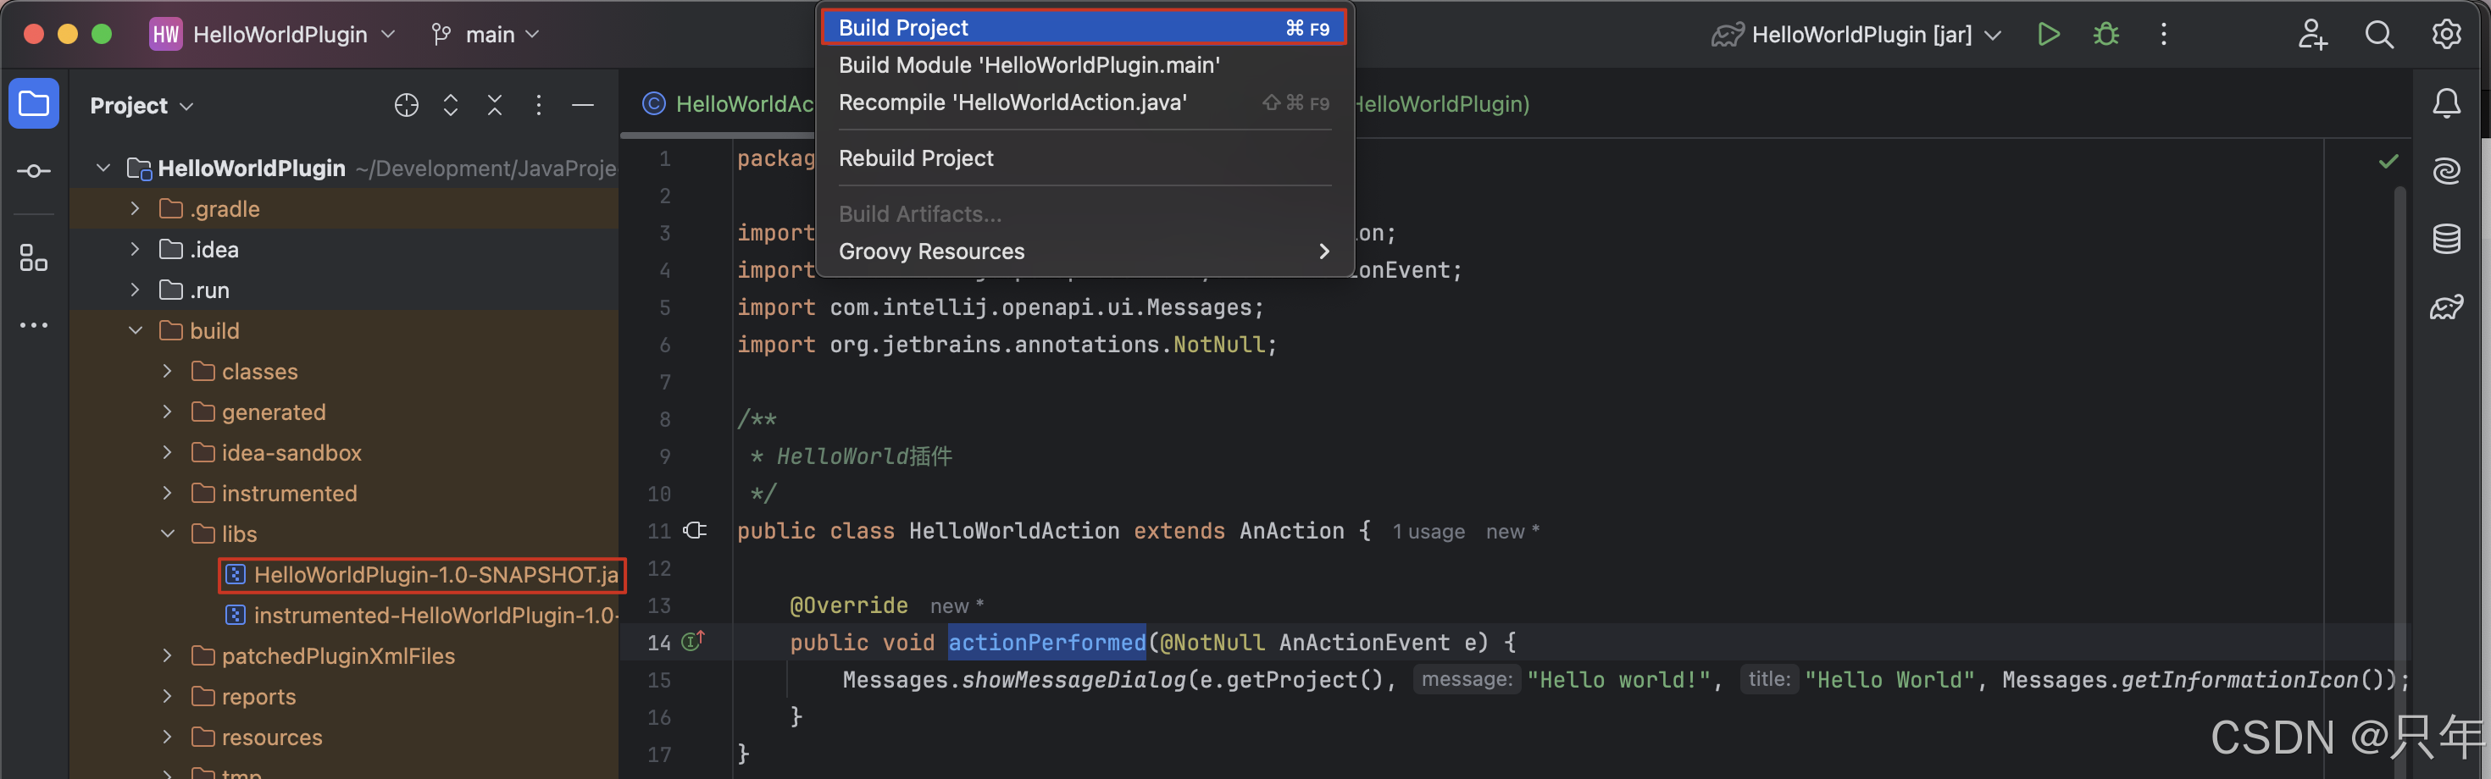The height and width of the screenshot is (779, 2491).
Task: Click actionPerformed method name
Action: pos(1046,642)
